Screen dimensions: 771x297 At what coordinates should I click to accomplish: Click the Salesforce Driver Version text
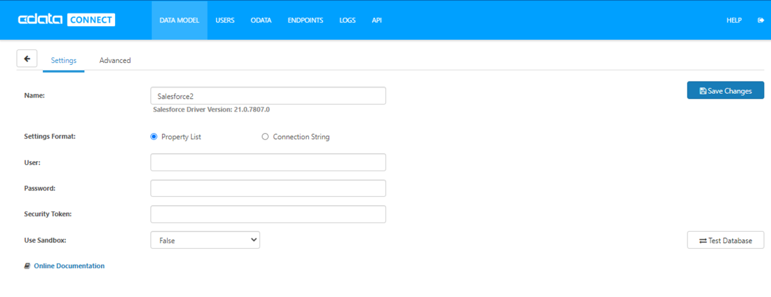(x=211, y=110)
